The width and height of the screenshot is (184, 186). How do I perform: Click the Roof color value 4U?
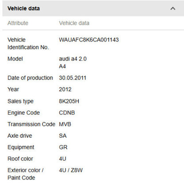pos(62,159)
